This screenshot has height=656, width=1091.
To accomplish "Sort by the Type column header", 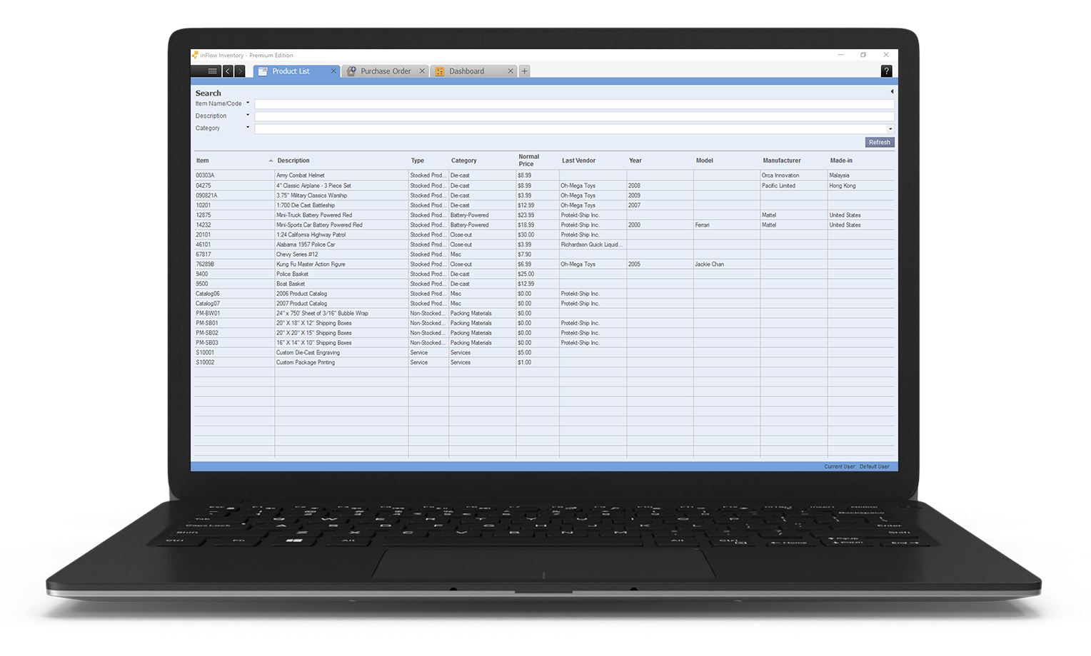I will pyautogui.click(x=428, y=160).
